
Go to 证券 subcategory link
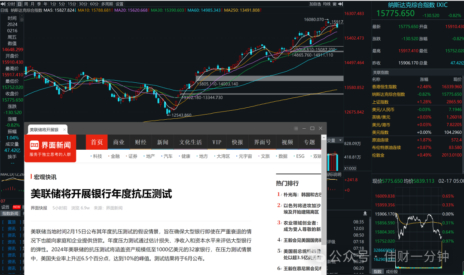click(133, 156)
